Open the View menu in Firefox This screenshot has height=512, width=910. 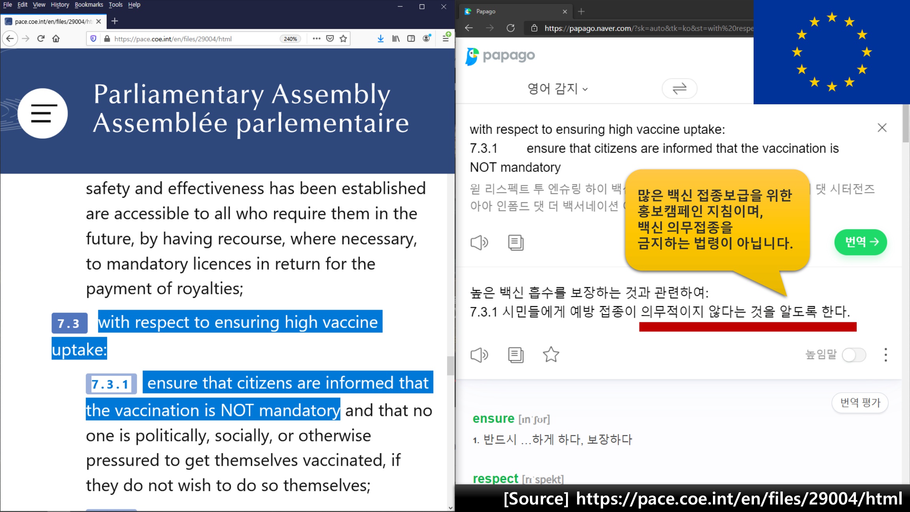coord(39,5)
